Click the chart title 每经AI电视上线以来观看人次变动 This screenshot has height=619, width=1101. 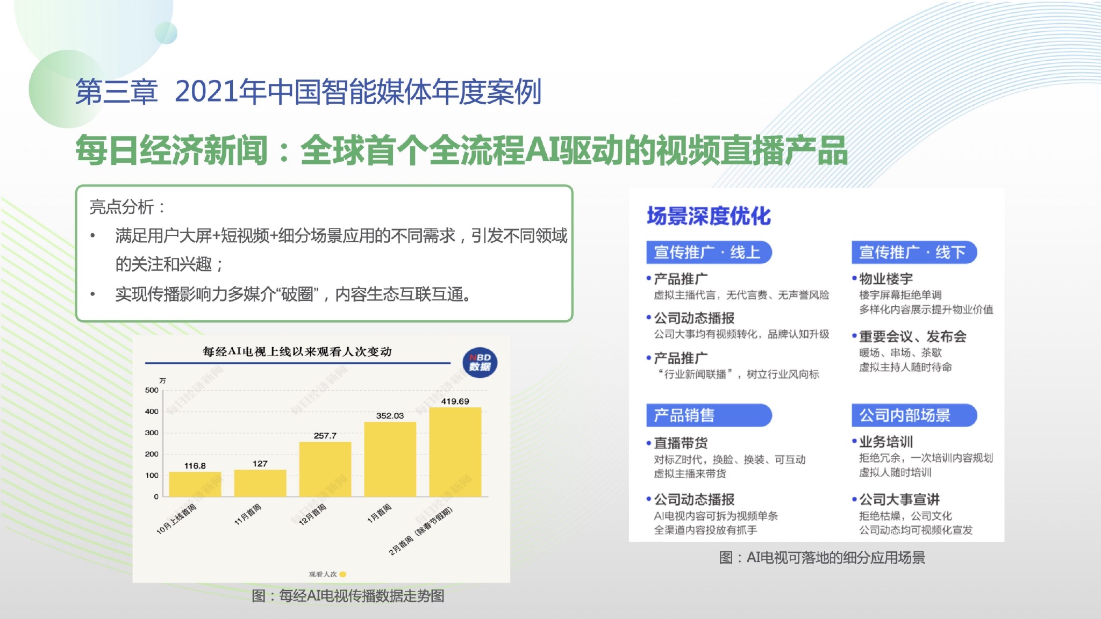point(297,351)
